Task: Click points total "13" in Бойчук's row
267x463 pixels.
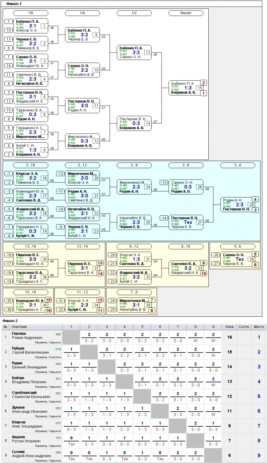Action: click(230, 381)
